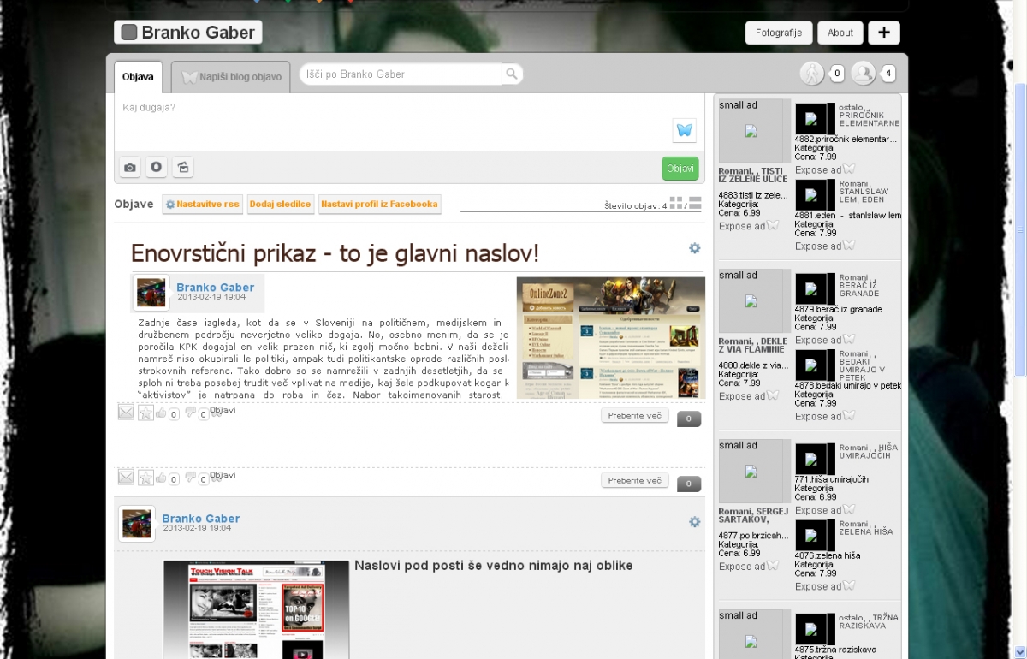This screenshot has height=659, width=1027.
Task: Select the Objava tab
Action: coord(138,77)
